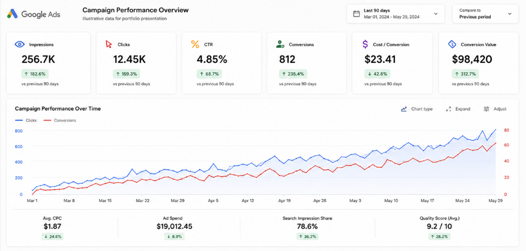The height and width of the screenshot is (251, 526).
Task: Click the Mar 1 x-axis label
Action: coord(32,201)
